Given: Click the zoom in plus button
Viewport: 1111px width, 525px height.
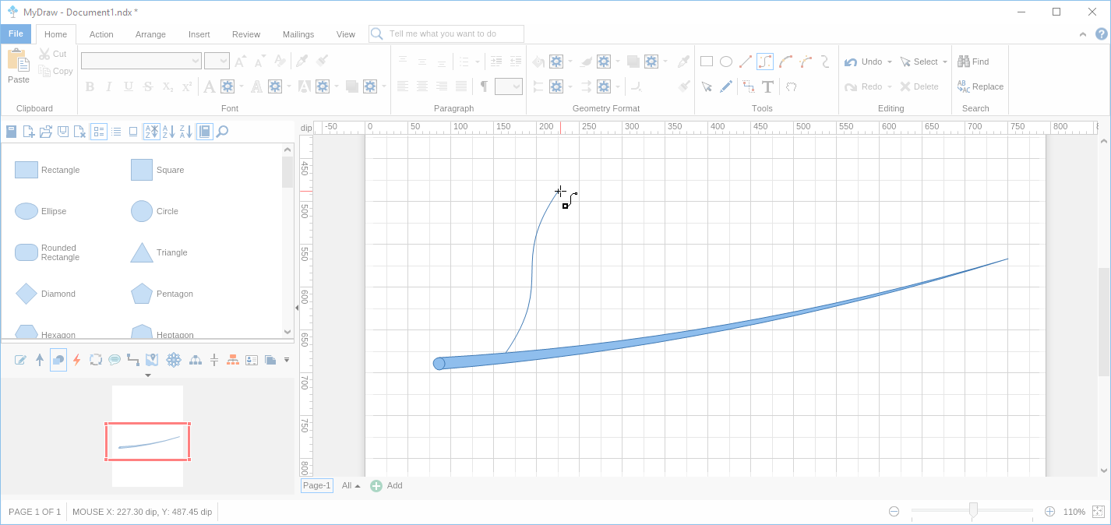Looking at the screenshot, I should coord(1049,512).
